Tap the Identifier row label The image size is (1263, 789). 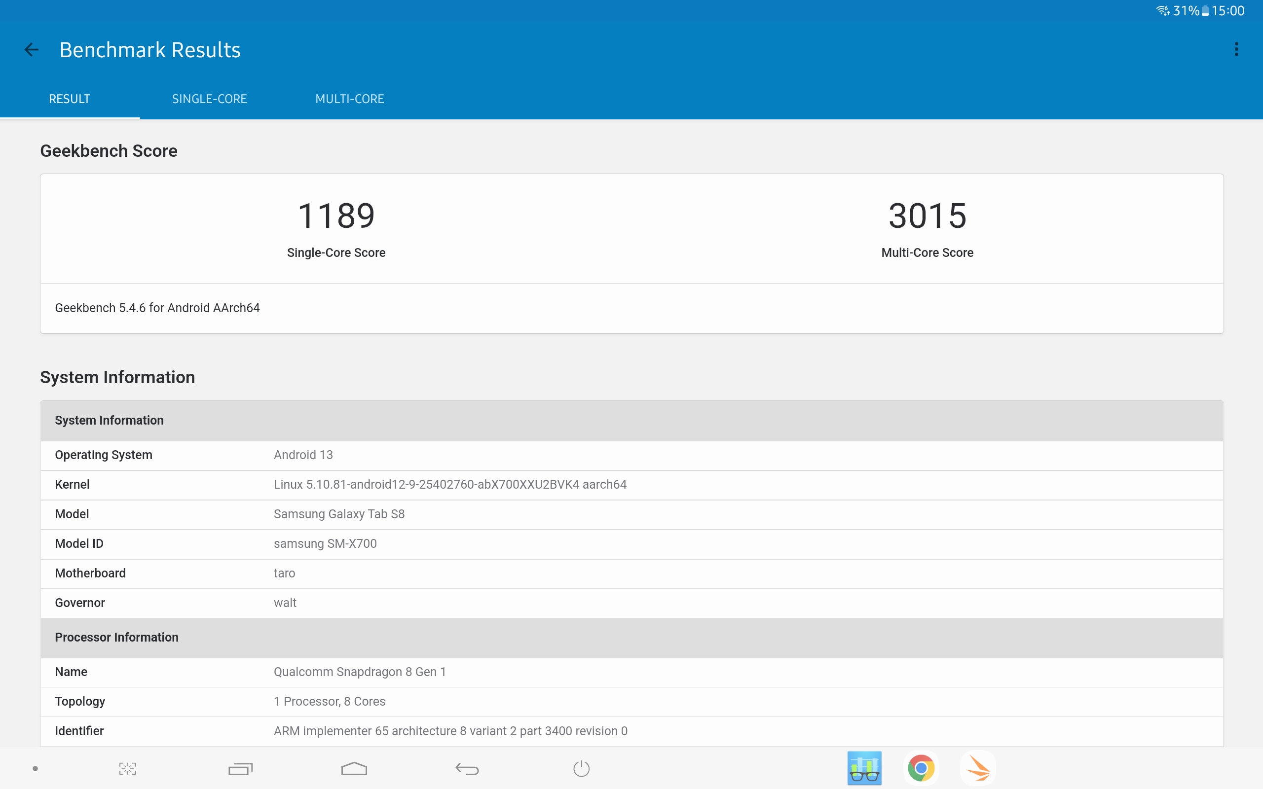(79, 731)
